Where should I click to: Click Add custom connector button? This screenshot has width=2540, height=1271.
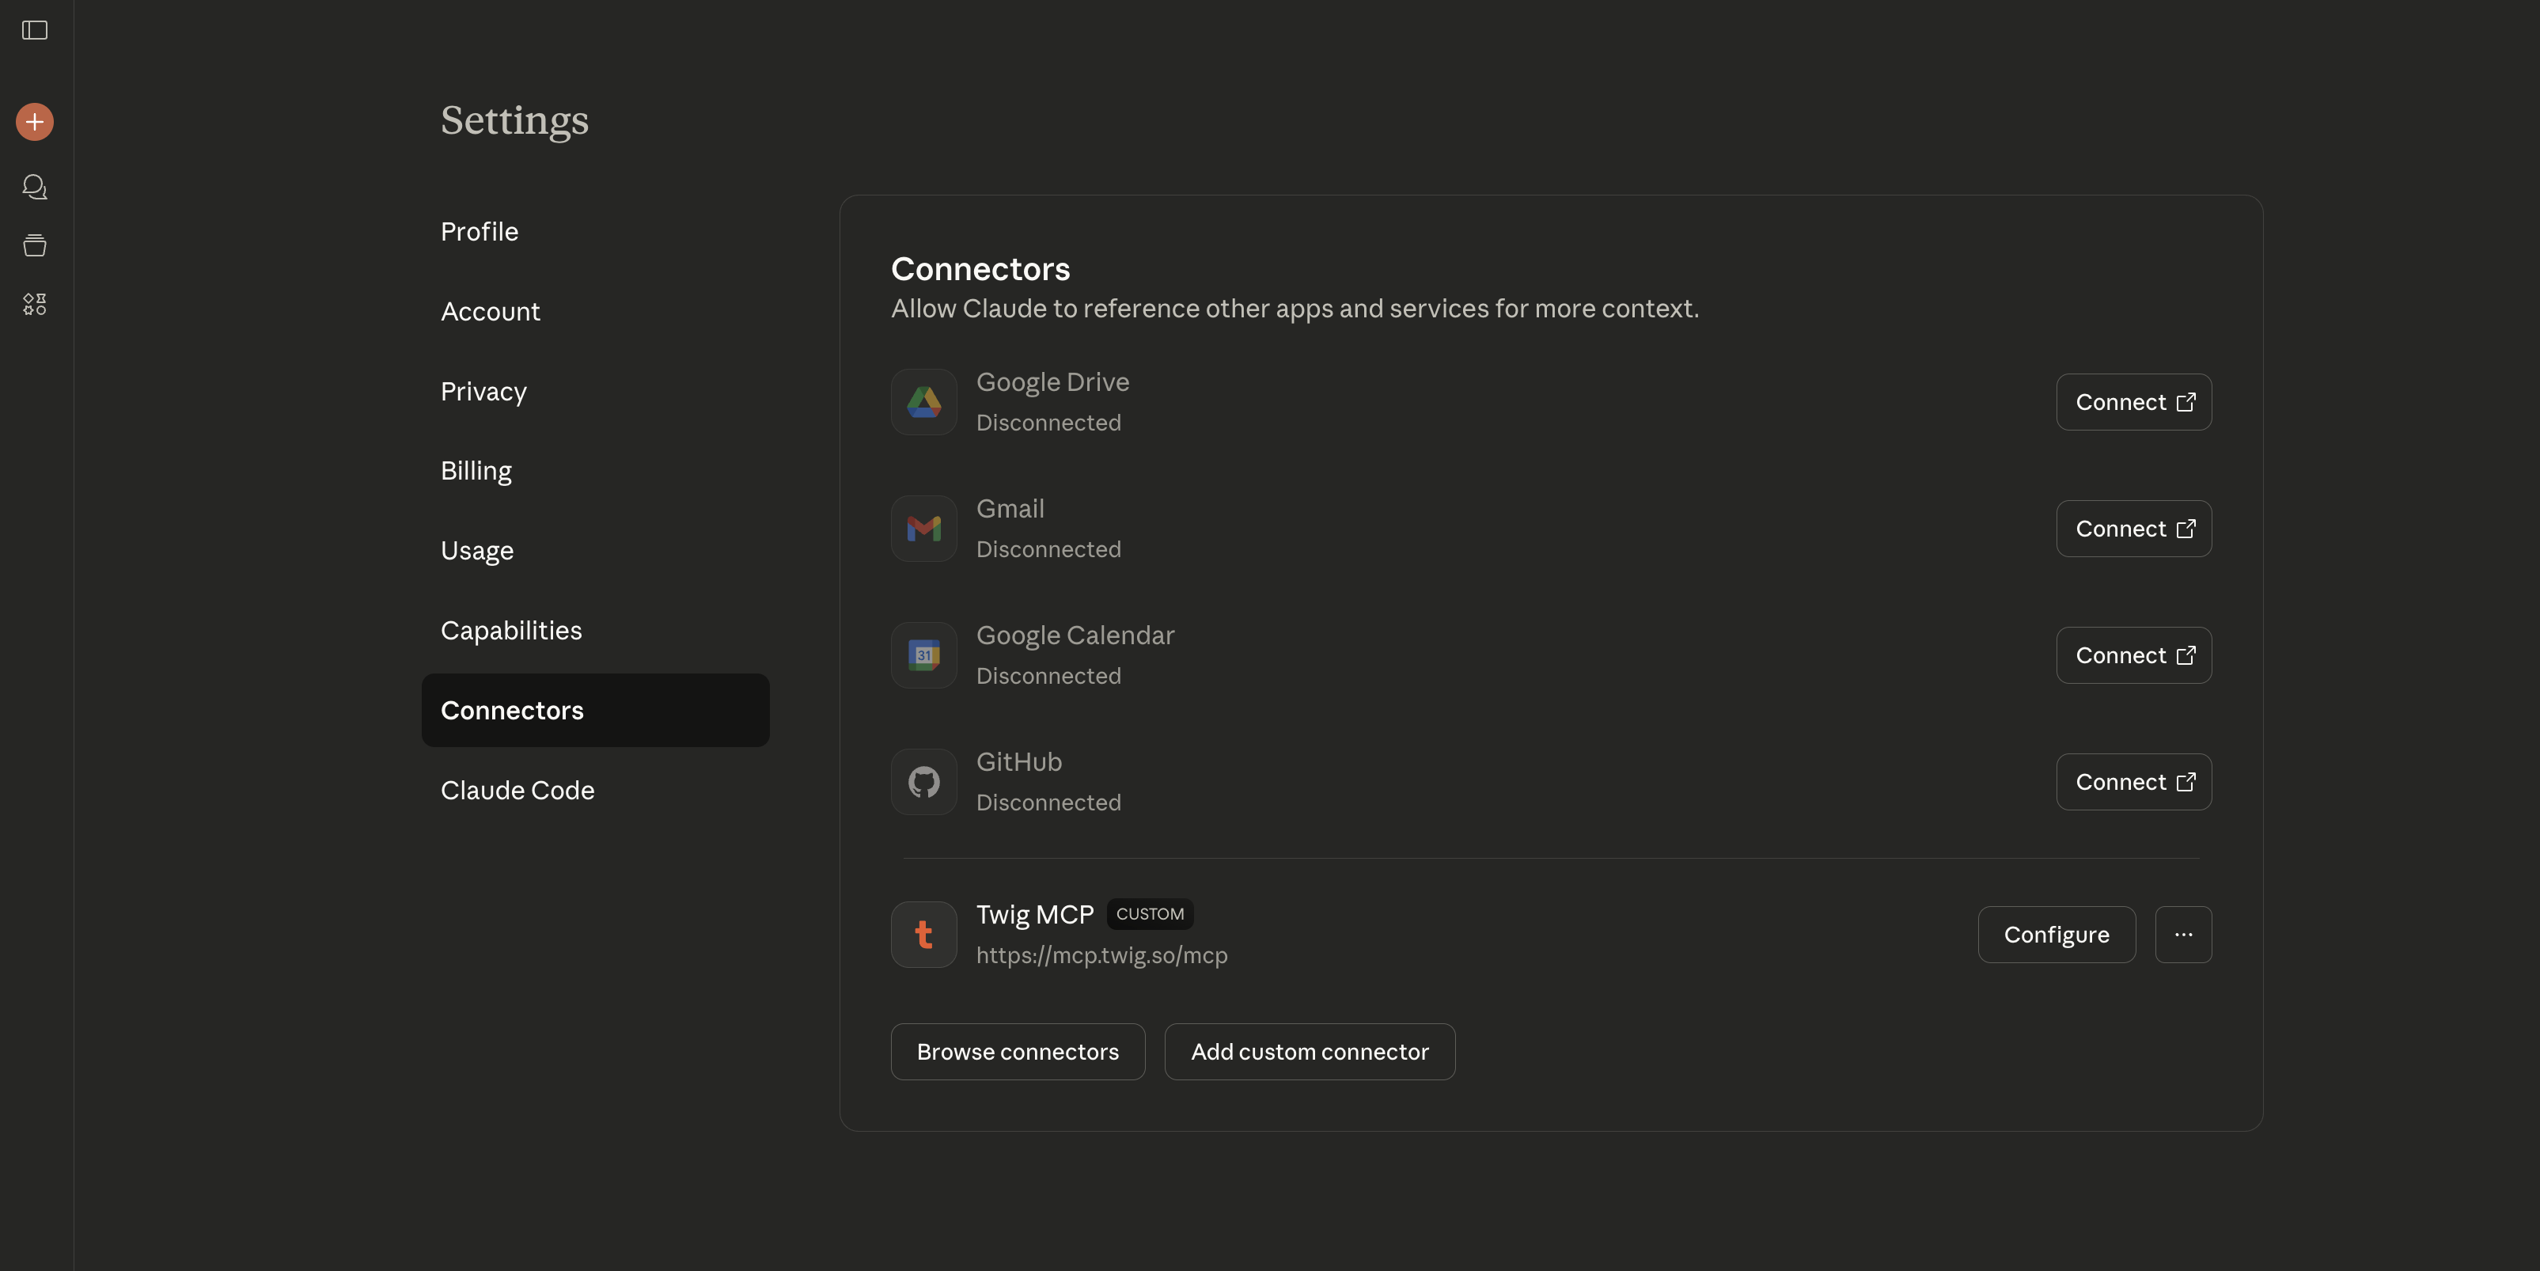click(1309, 1051)
